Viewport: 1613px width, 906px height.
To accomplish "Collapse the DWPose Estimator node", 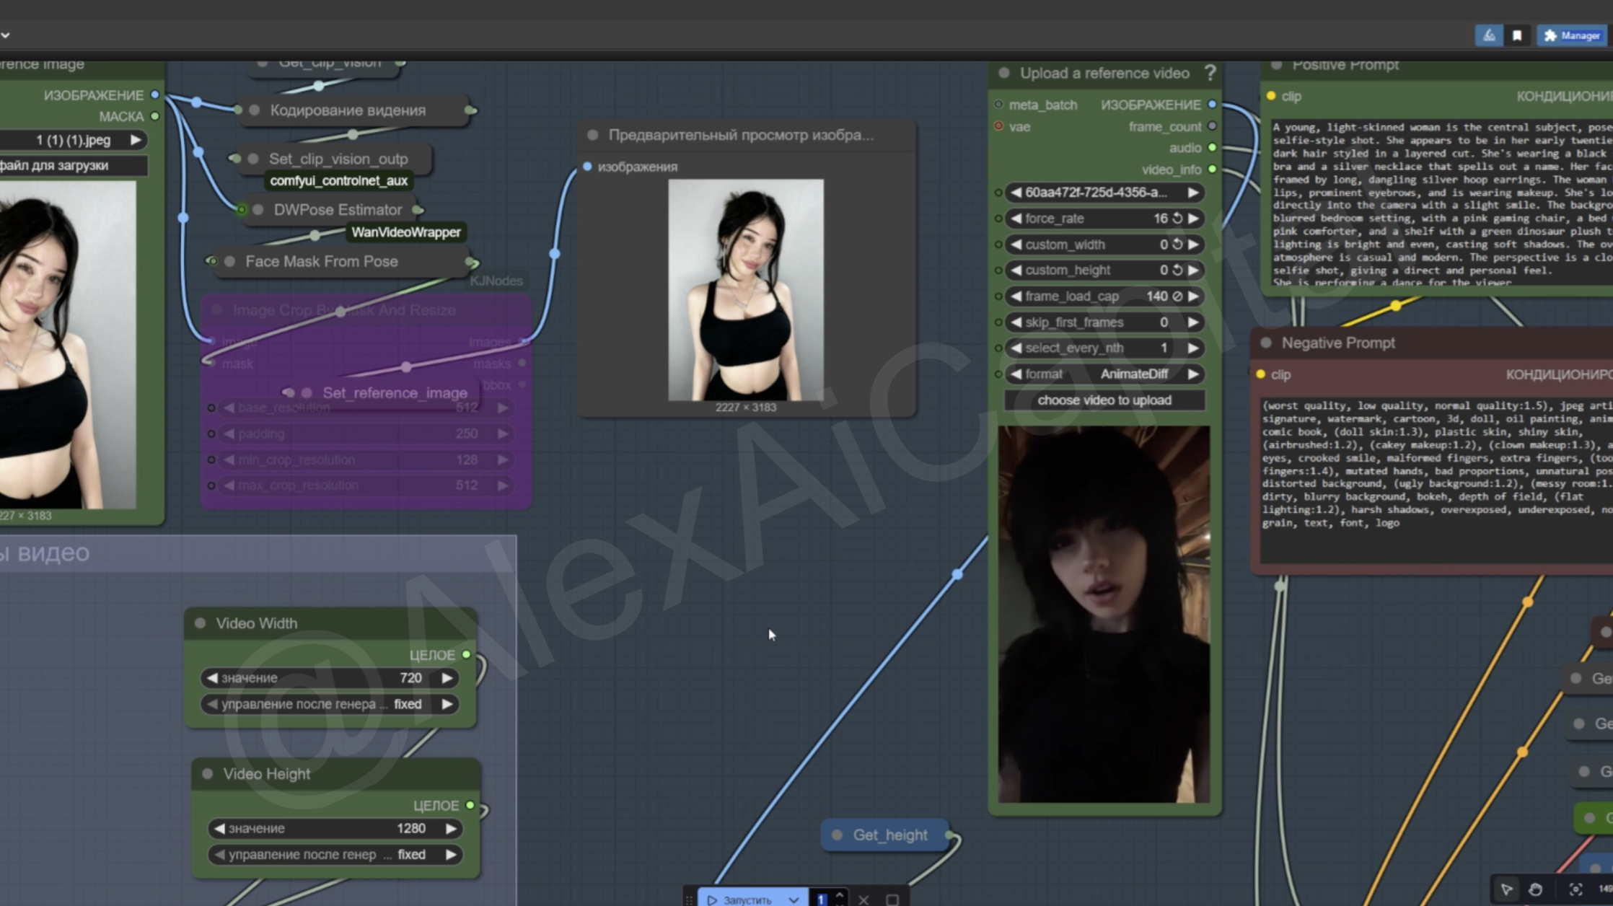I will pyautogui.click(x=258, y=210).
